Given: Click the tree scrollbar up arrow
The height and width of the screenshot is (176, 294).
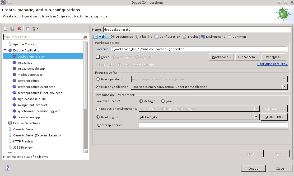Looking at the screenshot, I should (86, 43).
